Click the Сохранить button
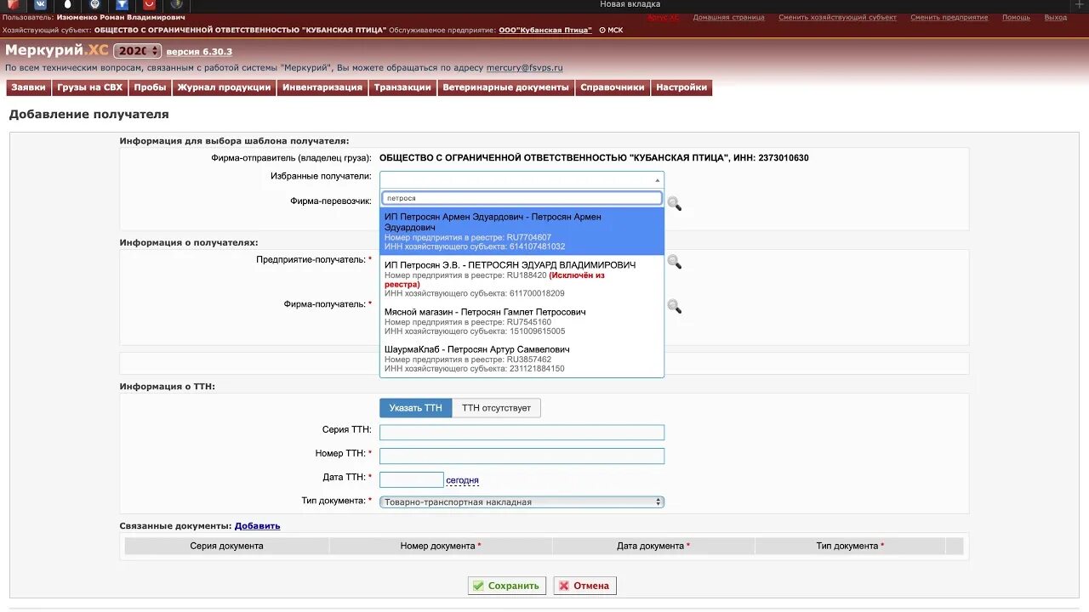The image size is (1089, 612). [x=507, y=586]
